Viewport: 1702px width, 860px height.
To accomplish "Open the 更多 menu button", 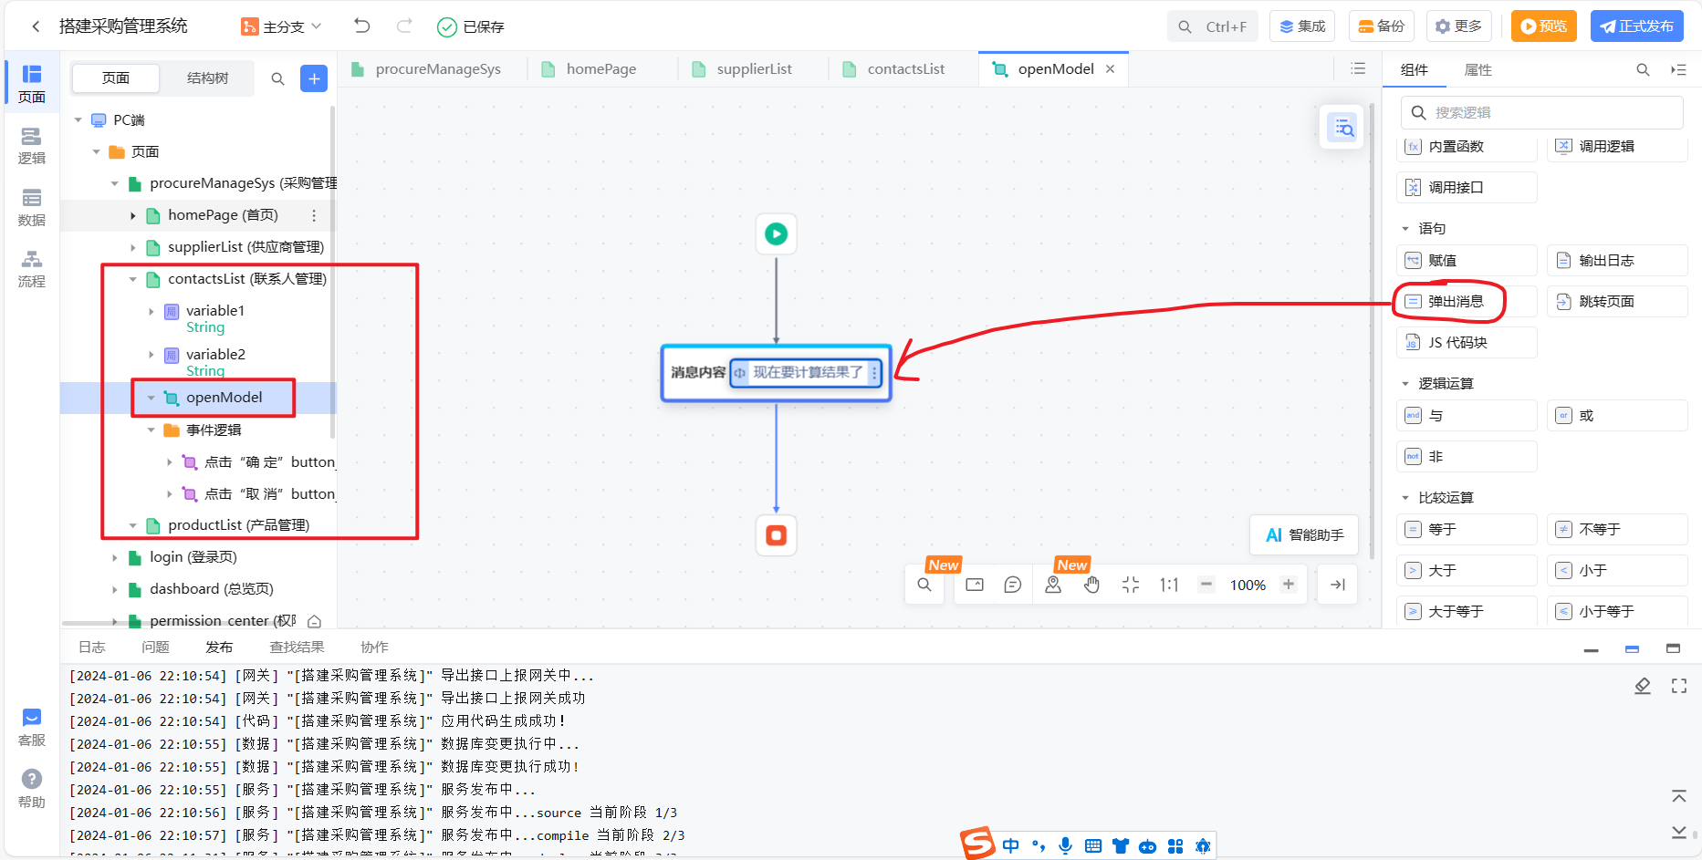I will pyautogui.click(x=1458, y=26).
